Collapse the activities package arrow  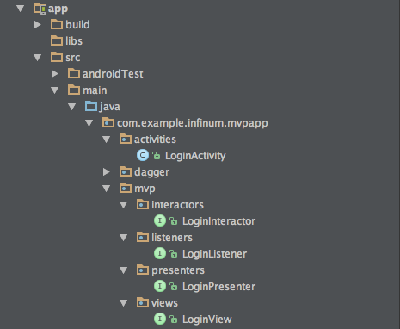[106, 140]
